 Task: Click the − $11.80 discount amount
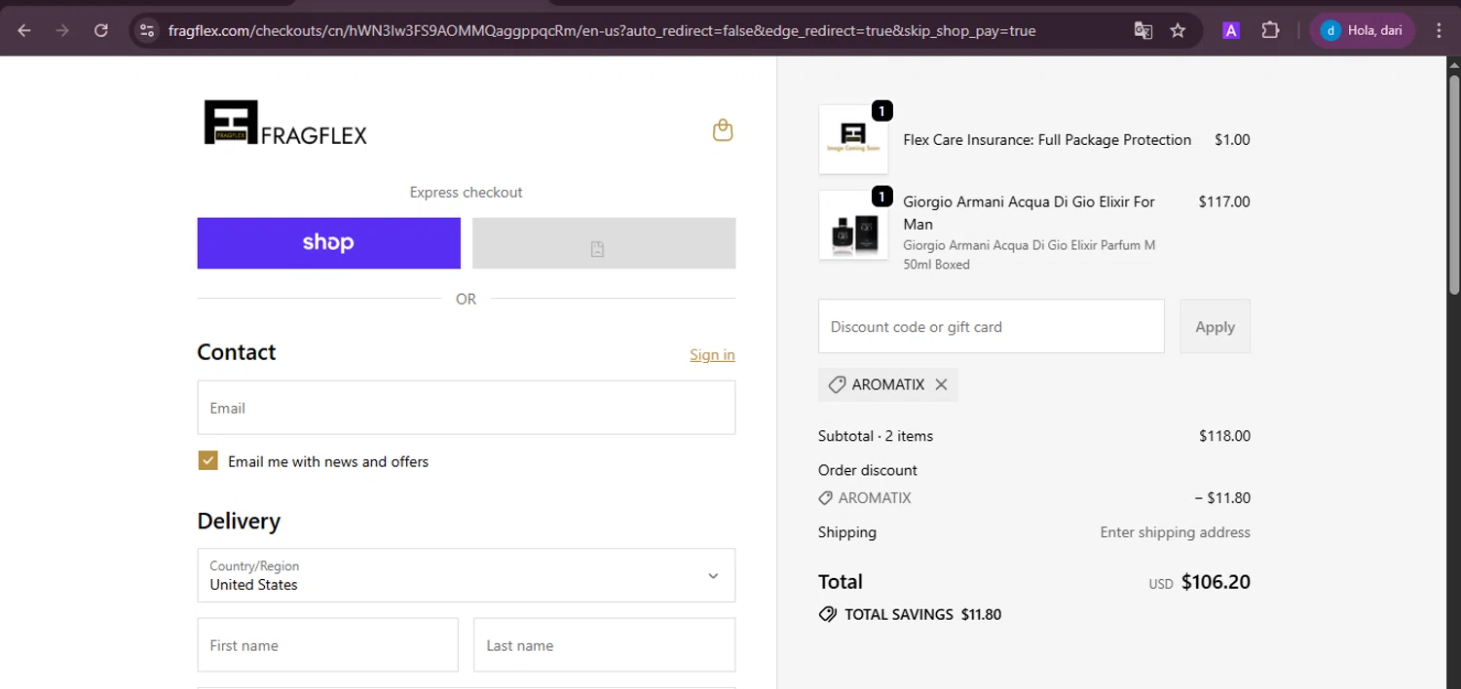1222,497
